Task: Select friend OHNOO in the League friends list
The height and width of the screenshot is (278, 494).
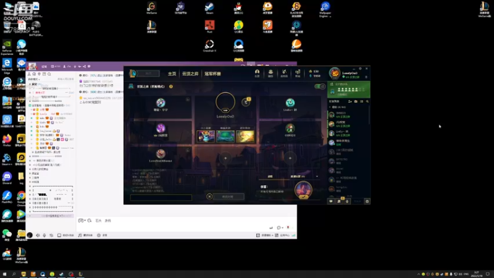Action: tap(348, 115)
